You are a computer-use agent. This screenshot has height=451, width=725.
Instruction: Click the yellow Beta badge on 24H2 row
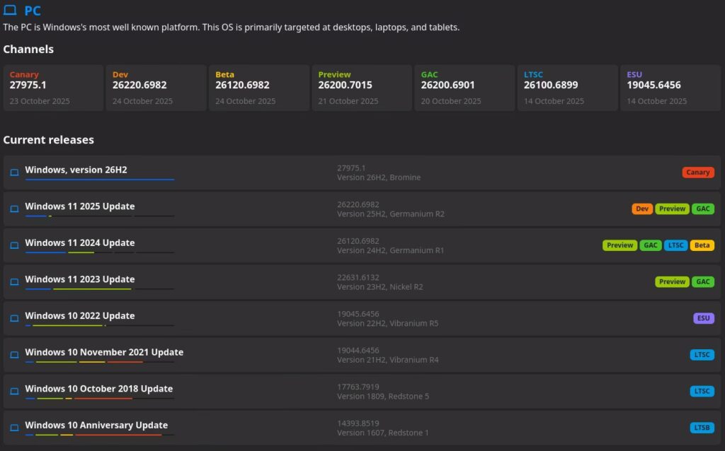(702, 245)
